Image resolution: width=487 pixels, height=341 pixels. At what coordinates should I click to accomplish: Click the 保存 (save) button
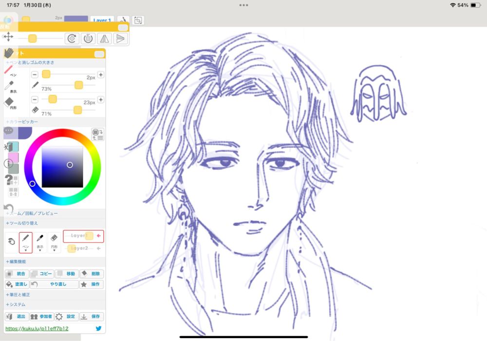point(92,317)
